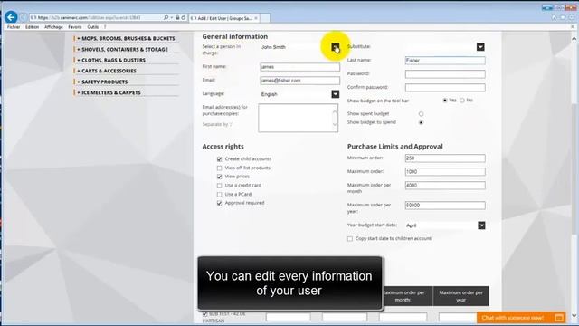Open the Year budget start date dropdown
Viewport: 579px width, 326px height.
(x=481, y=225)
